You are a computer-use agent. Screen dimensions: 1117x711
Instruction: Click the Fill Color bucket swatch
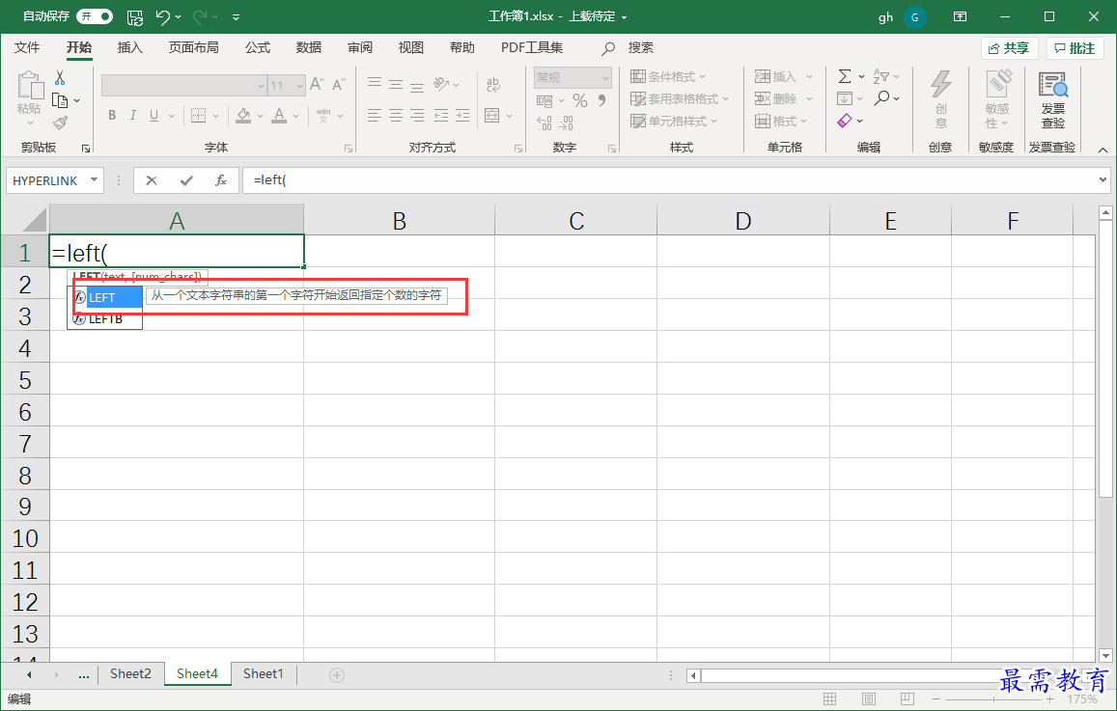coord(243,116)
